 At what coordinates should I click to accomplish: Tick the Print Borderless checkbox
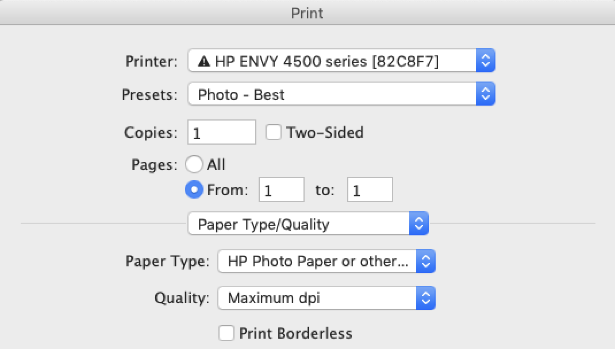(226, 333)
